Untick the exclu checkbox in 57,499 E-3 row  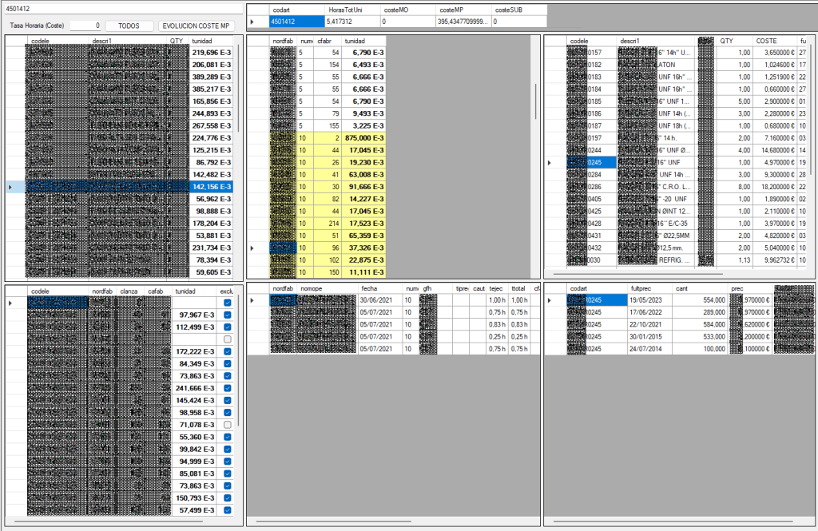pyautogui.click(x=228, y=510)
